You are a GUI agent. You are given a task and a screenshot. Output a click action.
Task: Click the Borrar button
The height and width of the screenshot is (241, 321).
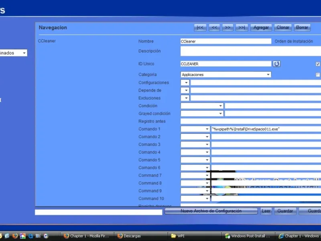click(x=302, y=27)
